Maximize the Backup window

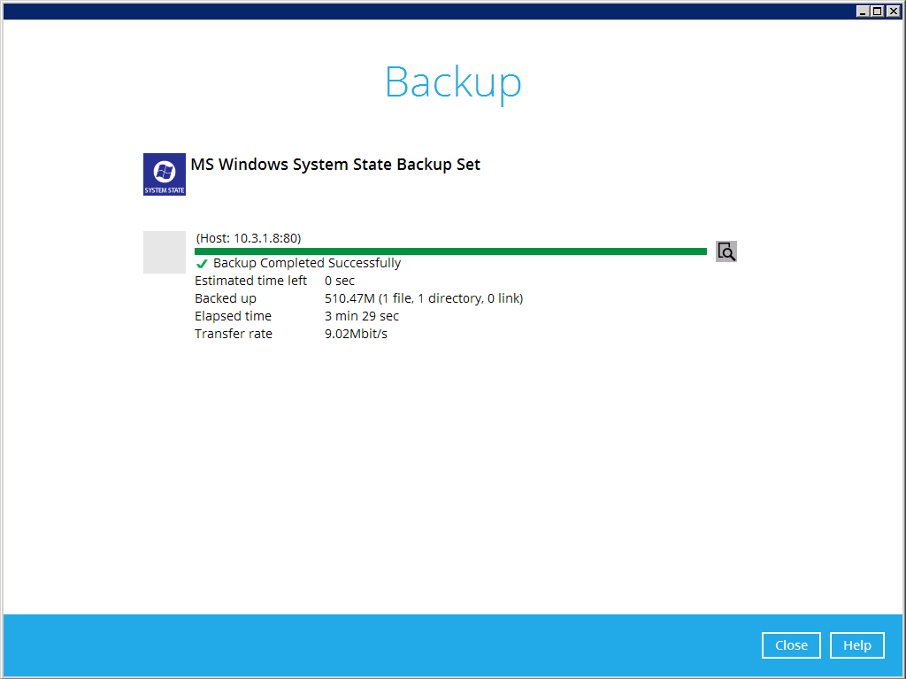[877, 11]
